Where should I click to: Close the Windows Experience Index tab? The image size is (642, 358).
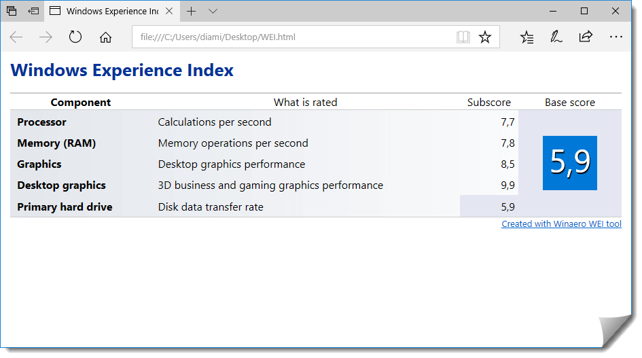[169, 11]
